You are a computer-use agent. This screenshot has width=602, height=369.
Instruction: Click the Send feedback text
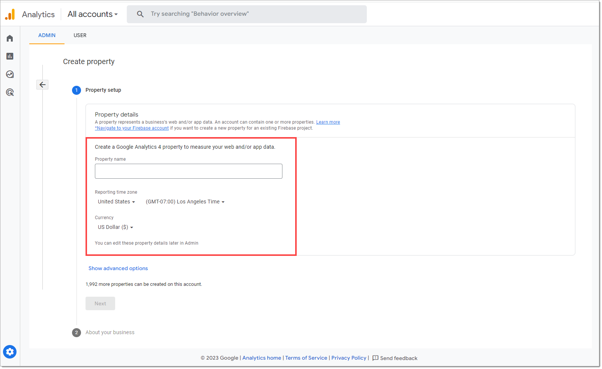399,359
